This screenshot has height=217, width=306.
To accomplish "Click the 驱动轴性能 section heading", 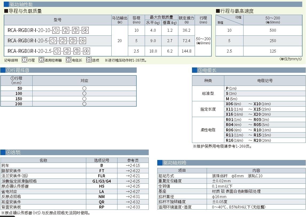I will click(x=21, y=4).
